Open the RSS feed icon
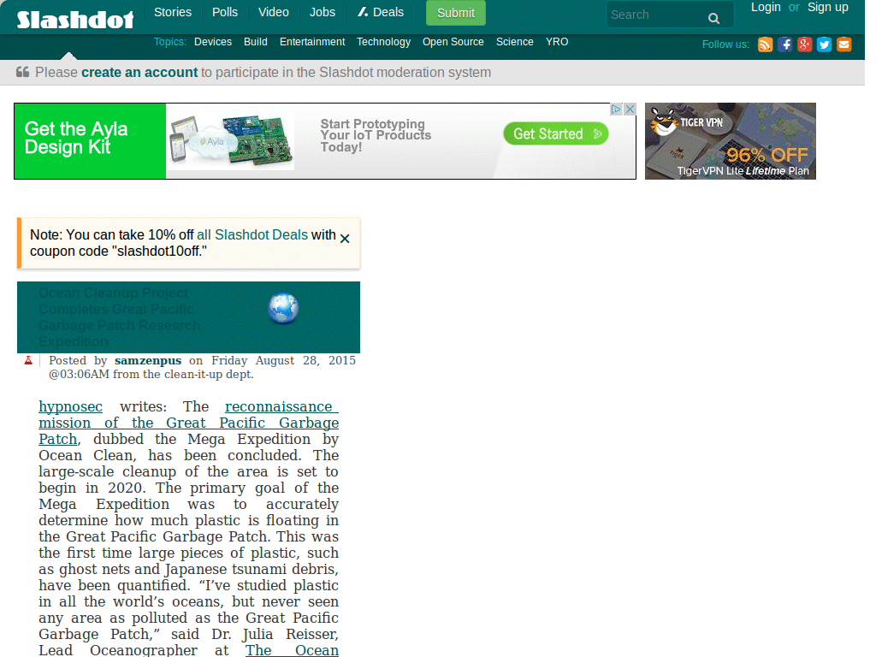The width and height of the screenshot is (876, 657). (765, 44)
